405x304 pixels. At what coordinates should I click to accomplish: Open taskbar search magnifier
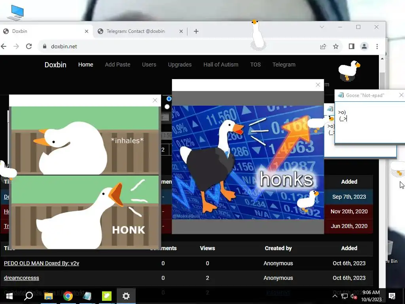pos(28,296)
